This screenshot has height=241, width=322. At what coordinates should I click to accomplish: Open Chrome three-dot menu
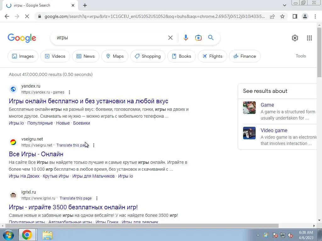315,16
